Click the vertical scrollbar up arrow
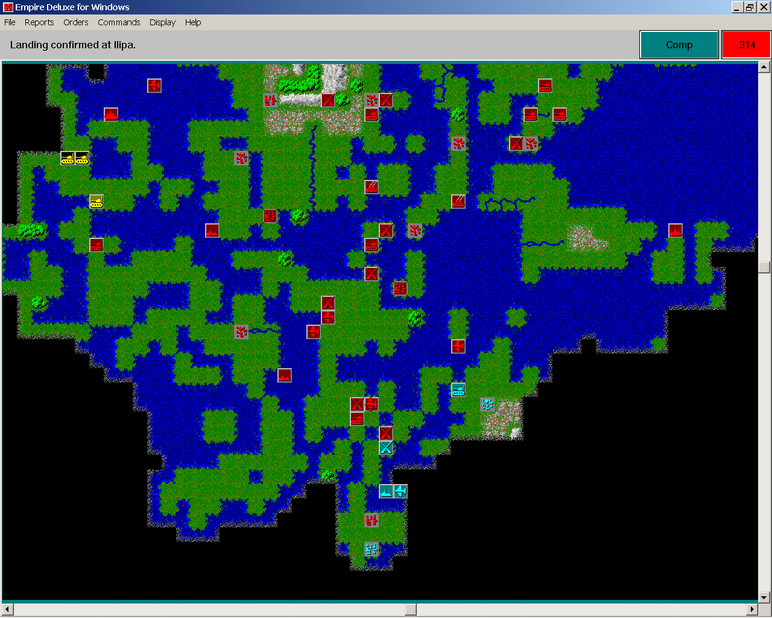Viewport: 772px width, 618px height. [765, 67]
